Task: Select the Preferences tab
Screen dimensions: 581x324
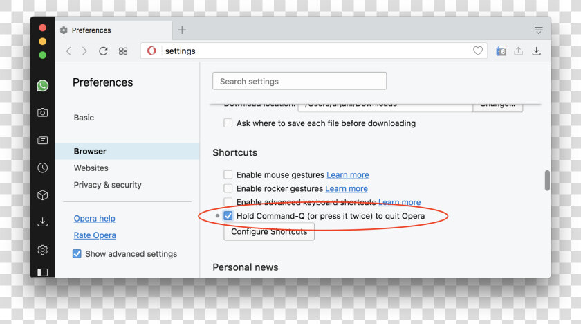Action: [x=113, y=30]
